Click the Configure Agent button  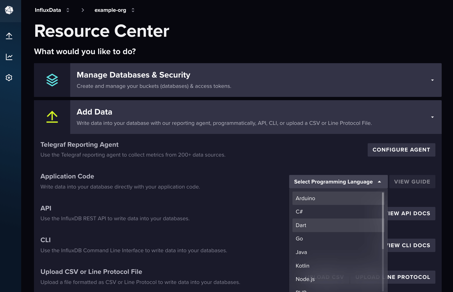click(x=401, y=150)
